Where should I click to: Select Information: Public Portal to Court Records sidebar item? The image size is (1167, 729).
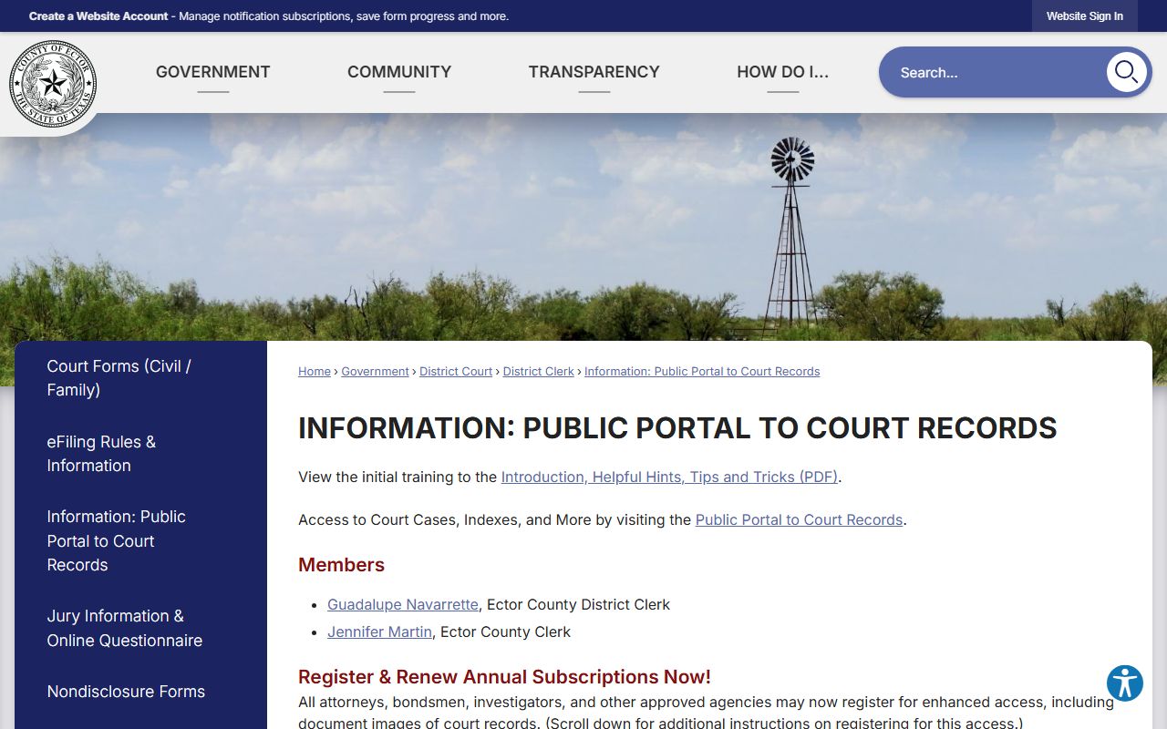tap(140, 540)
